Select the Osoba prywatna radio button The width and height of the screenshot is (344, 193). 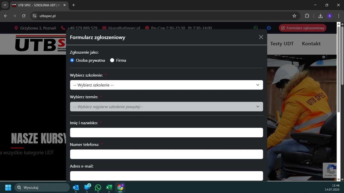point(72,60)
